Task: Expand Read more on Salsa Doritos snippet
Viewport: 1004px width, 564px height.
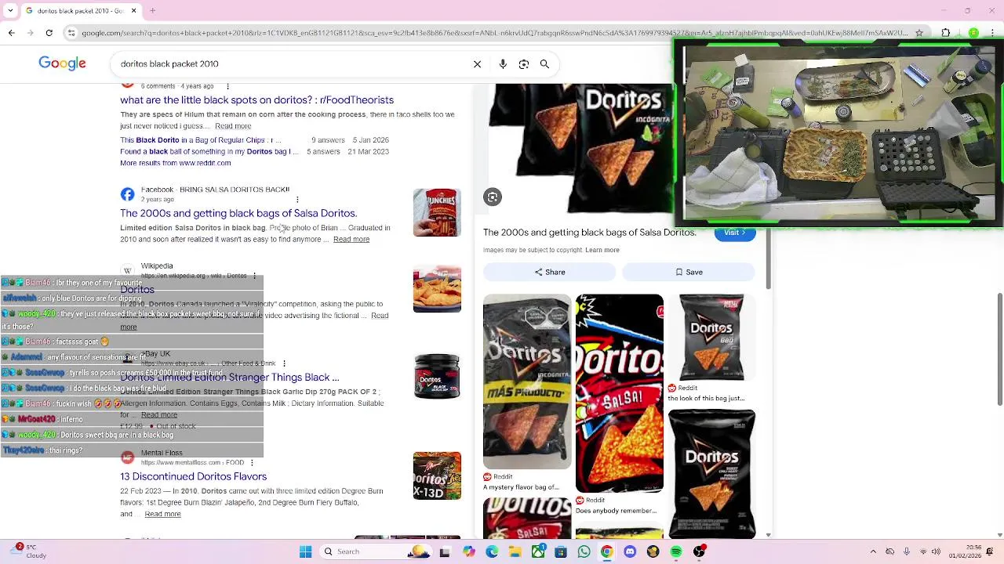Action: pos(351,239)
